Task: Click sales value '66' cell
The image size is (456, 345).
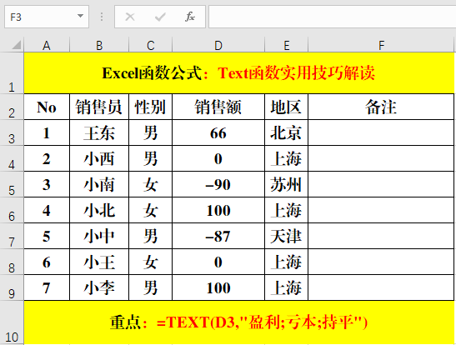Action: [x=218, y=132]
